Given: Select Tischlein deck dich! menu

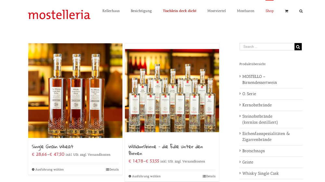Looking at the screenshot, I should point(179,11).
